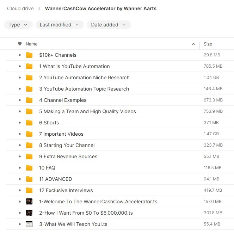Click the 1.47 GB size value
This screenshot has height=234, width=234.
[x=211, y=134]
